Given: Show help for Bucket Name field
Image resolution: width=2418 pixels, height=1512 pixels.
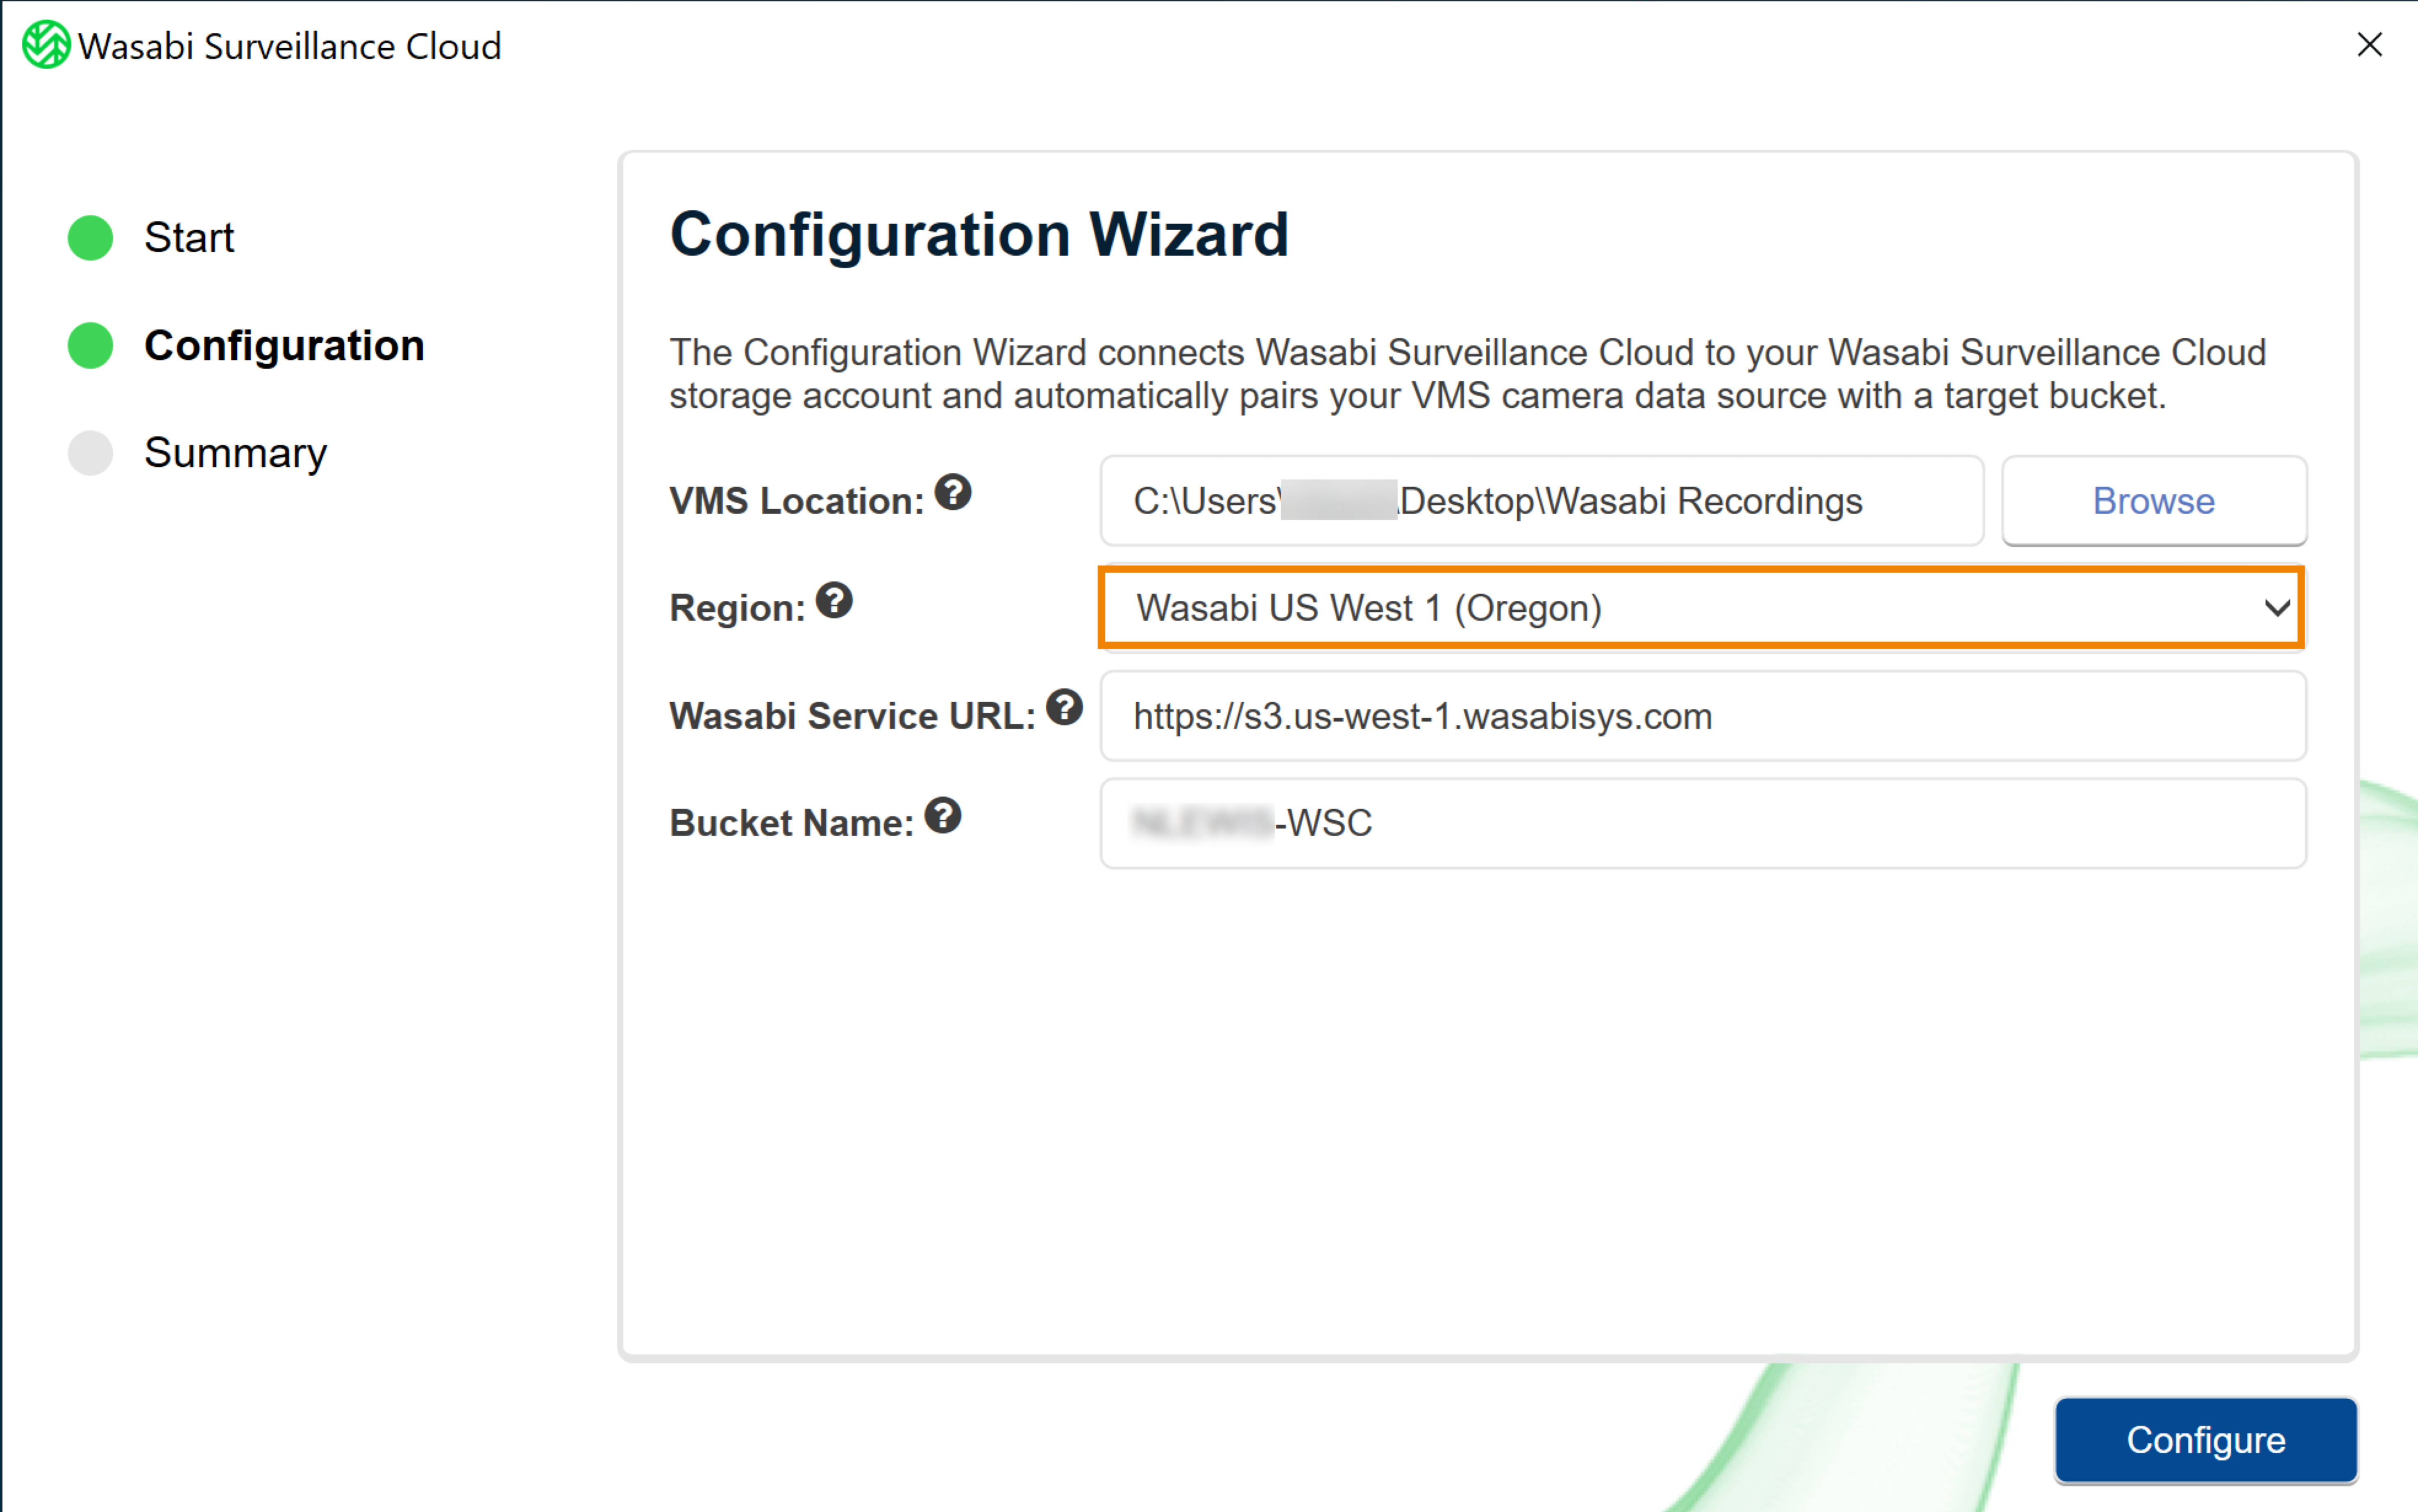Looking at the screenshot, I should point(942,815).
